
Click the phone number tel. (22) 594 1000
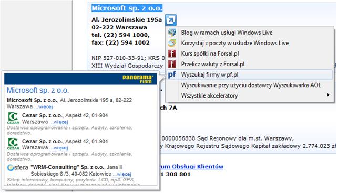point(120,35)
